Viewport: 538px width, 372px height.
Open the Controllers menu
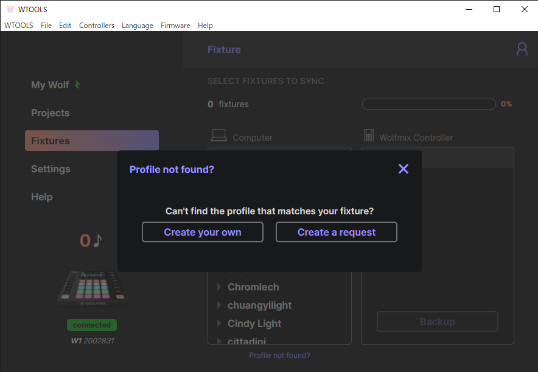tap(96, 26)
